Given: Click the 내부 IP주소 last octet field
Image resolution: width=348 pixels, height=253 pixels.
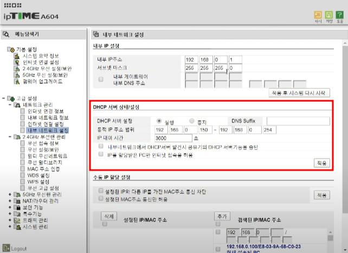Looking at the screenshot, I should [x=235, y=60].
